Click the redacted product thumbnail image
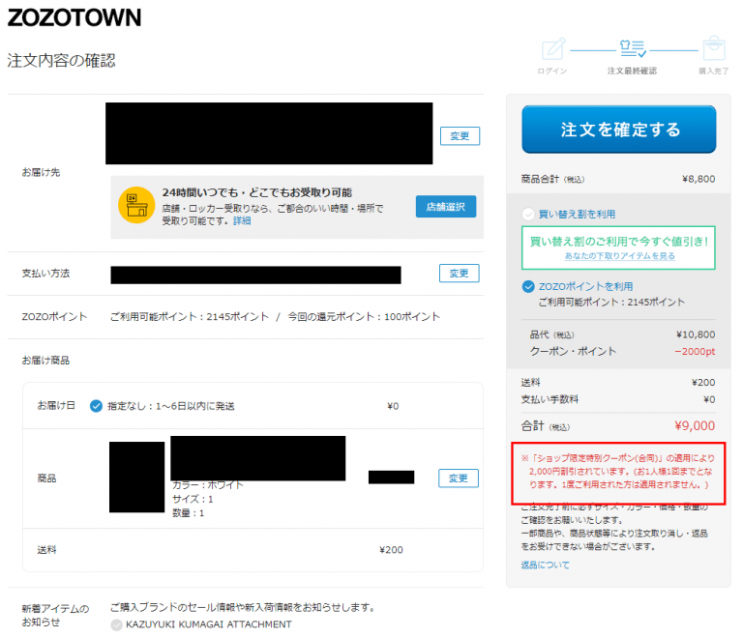The width and height of the screenshot is (743, 638). (x=137, y=478)
